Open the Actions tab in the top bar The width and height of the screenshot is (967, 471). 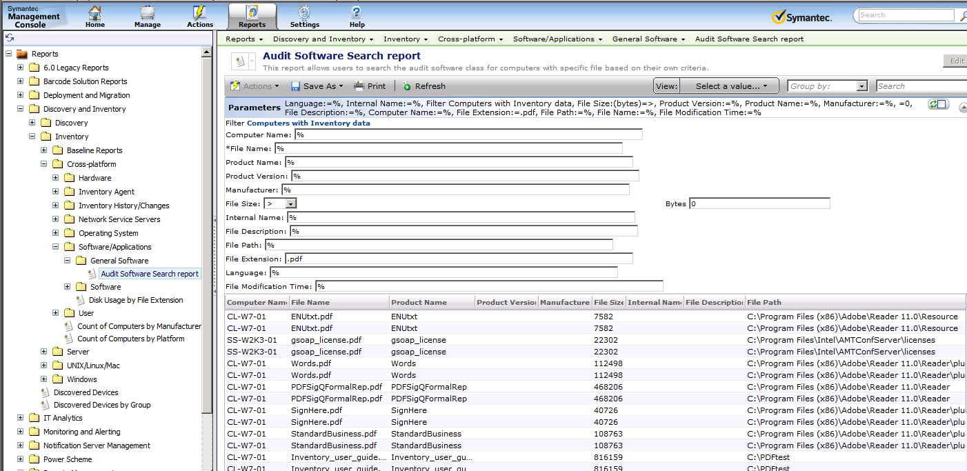pyautogui.click(x=200, y=15)
